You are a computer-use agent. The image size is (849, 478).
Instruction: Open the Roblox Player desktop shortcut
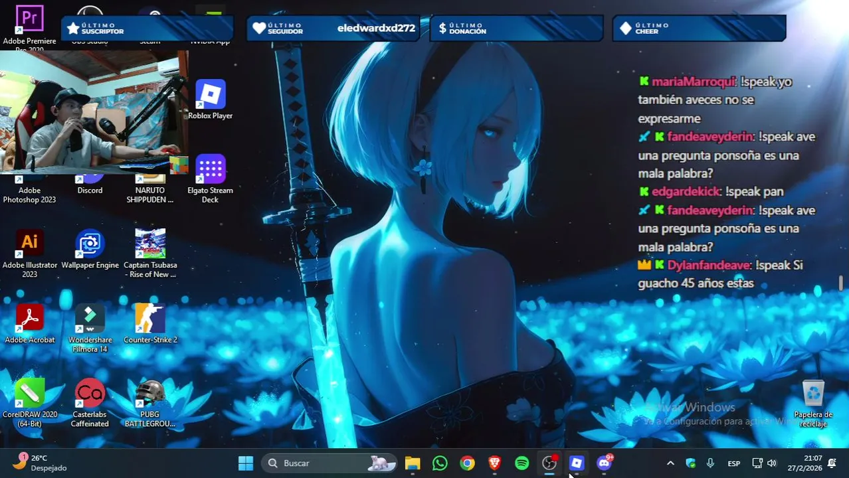210,100
